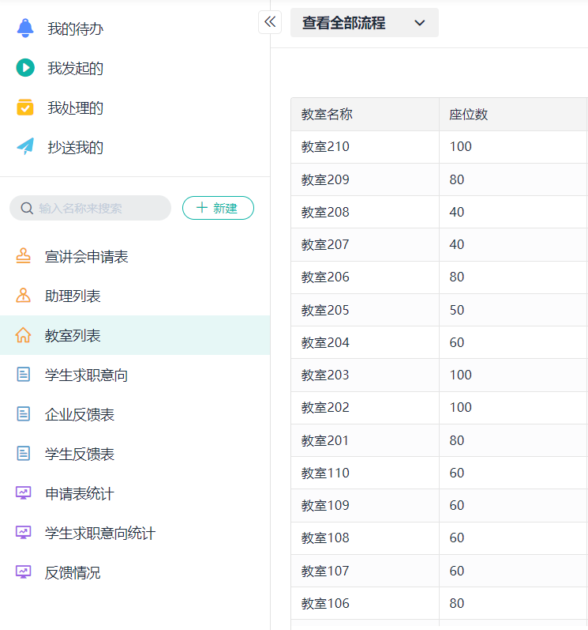Collapse the sidebar with double-chevron button
Image resolution: width=588 pixels, height=630 pixels.
[x=270, y=22]
